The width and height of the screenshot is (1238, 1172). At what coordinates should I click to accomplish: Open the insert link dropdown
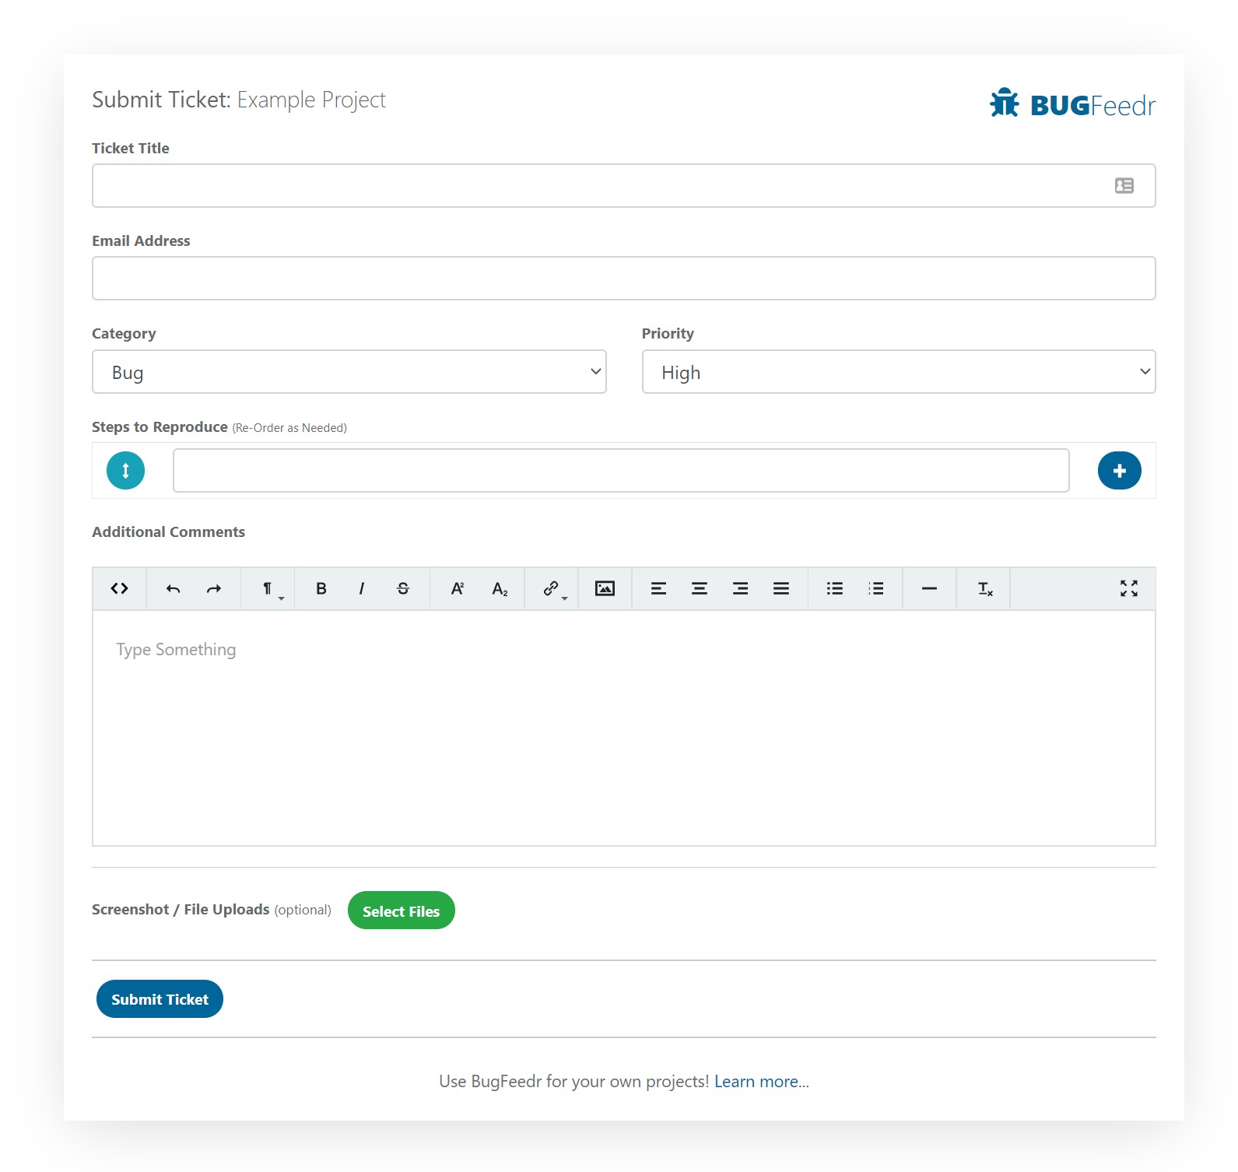[x=553, y=588]
